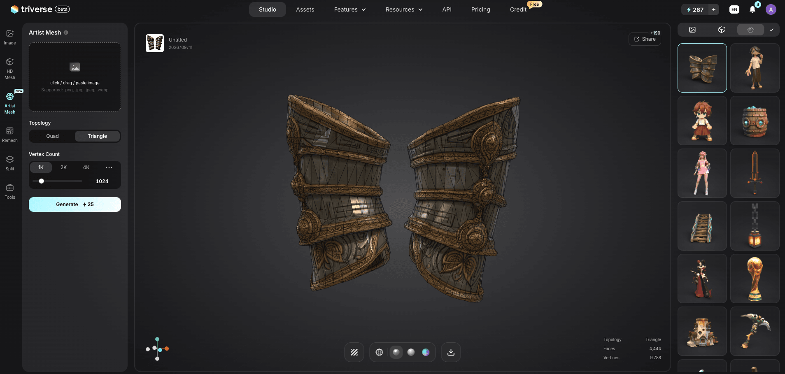Image resolution: width=785 pixels, height=374 pixels.
Task: Filter history by 3D cube icon
Action: (x=722, y=30)
